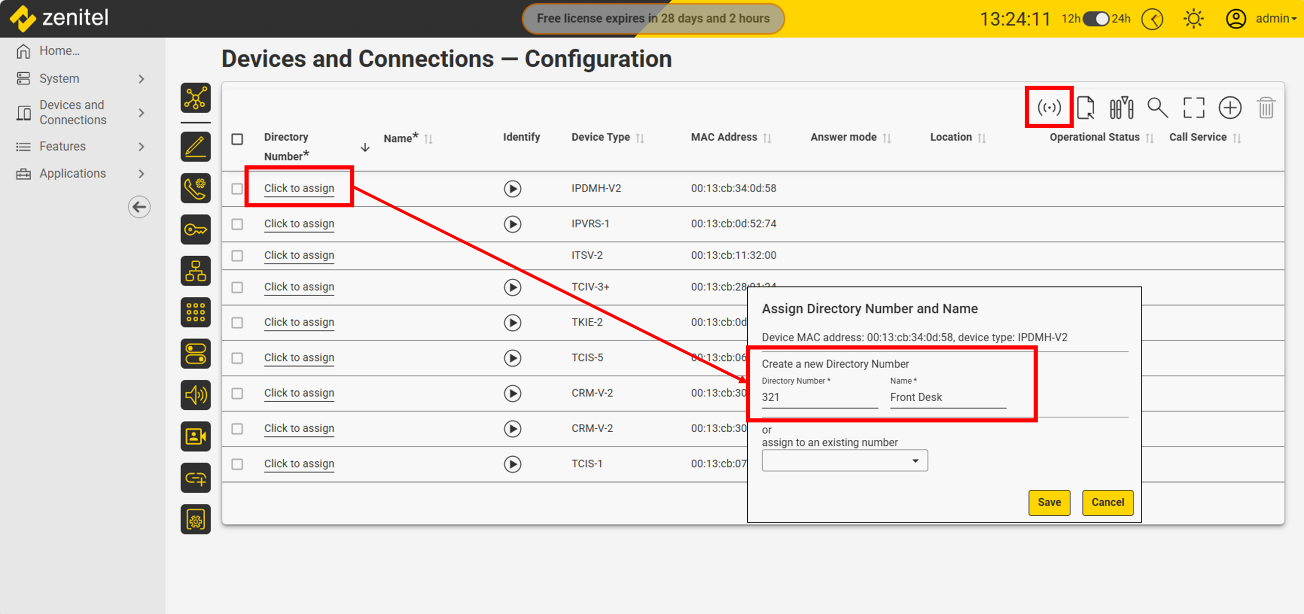The width and height of the screenshot is (1304, 614).
Task: Toggle fullscreen table view icon
Action: 1193,107
